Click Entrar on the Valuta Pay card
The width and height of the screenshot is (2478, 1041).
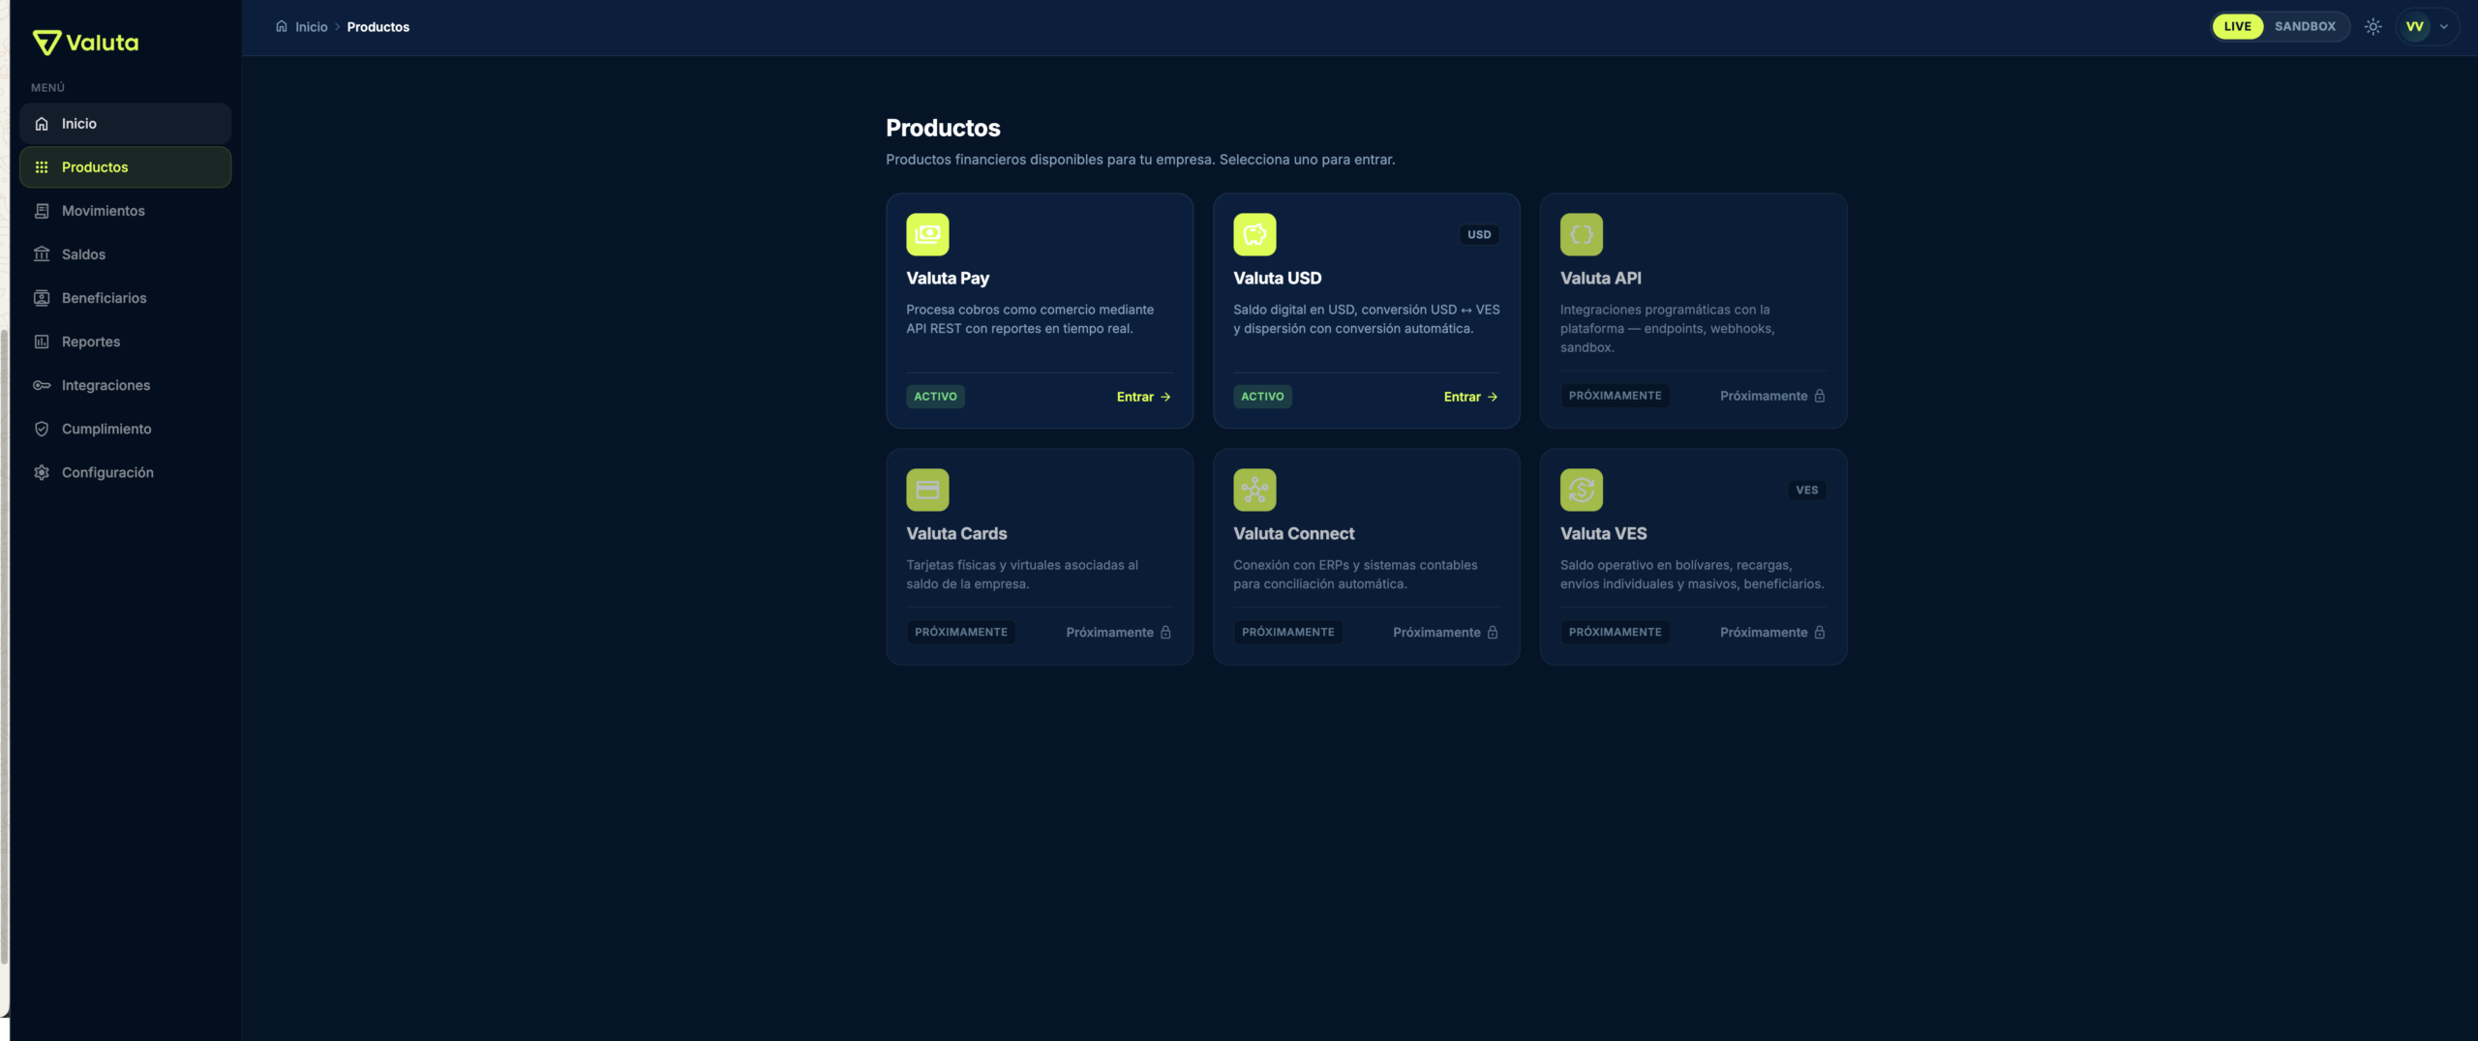[1144, 397]
